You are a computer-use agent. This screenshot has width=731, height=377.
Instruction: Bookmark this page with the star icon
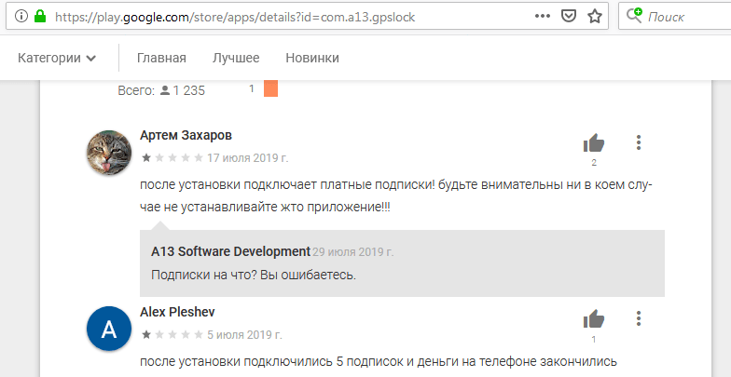pyautogui.click(x=594, y=17)
